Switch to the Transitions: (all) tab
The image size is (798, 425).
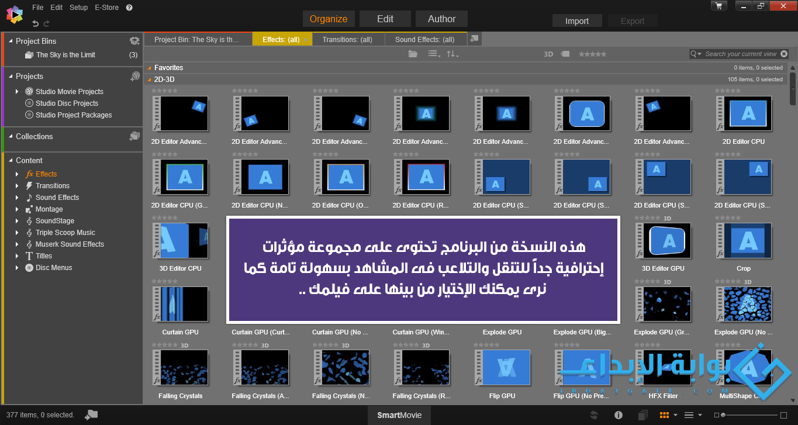348,40
